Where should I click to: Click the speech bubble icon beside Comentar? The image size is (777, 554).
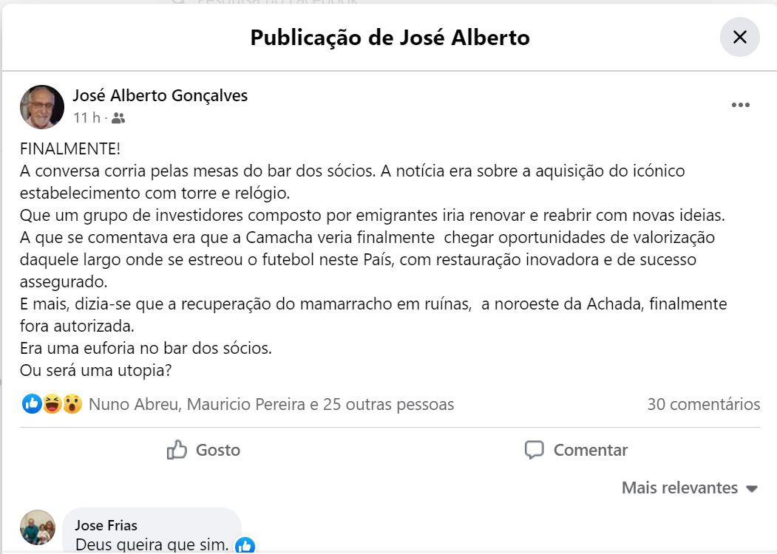point(534,450)
